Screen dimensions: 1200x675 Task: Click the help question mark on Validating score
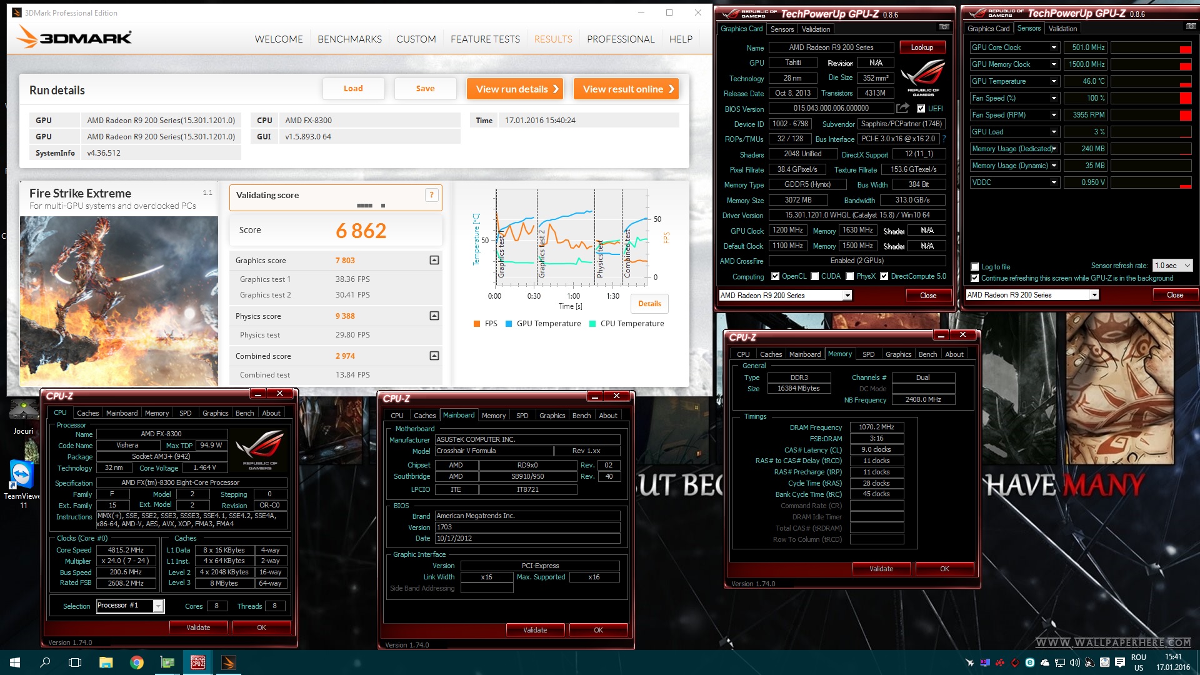[x=431, y=195]
